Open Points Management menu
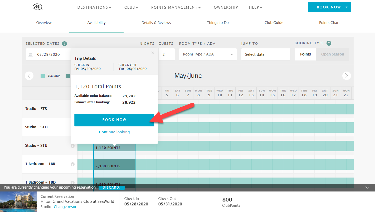 tap(176, 8)
